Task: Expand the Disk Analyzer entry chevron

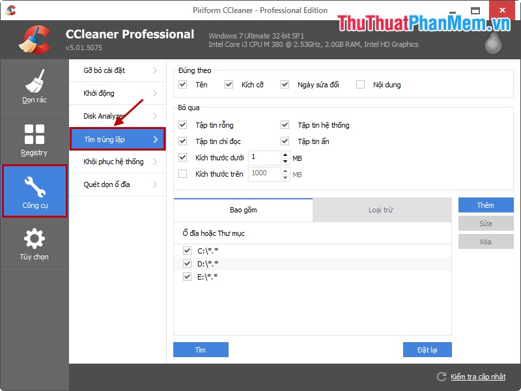Action: 156,116
